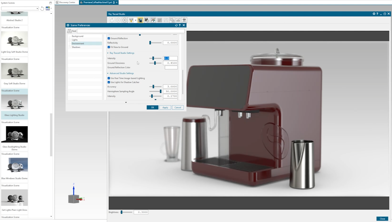Viewport: 392px width, 222px height.
Task: Select the image-based lighting toolbar icon
Action: (x=140, y=20)
